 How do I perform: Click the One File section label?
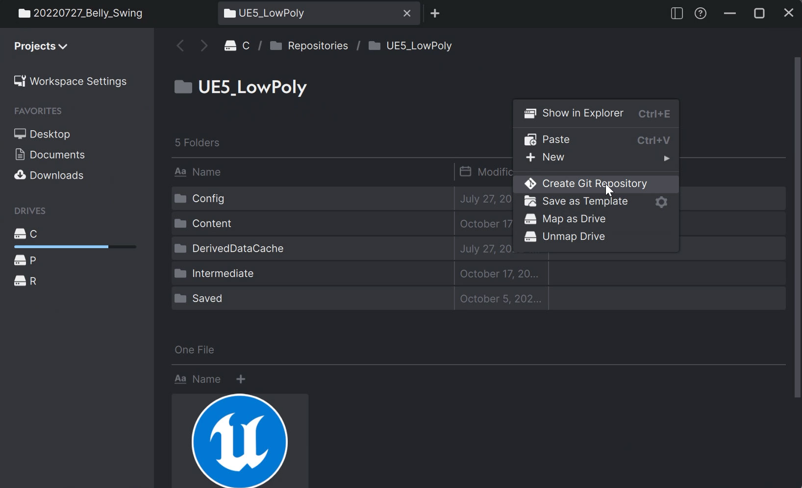[194, 349]
